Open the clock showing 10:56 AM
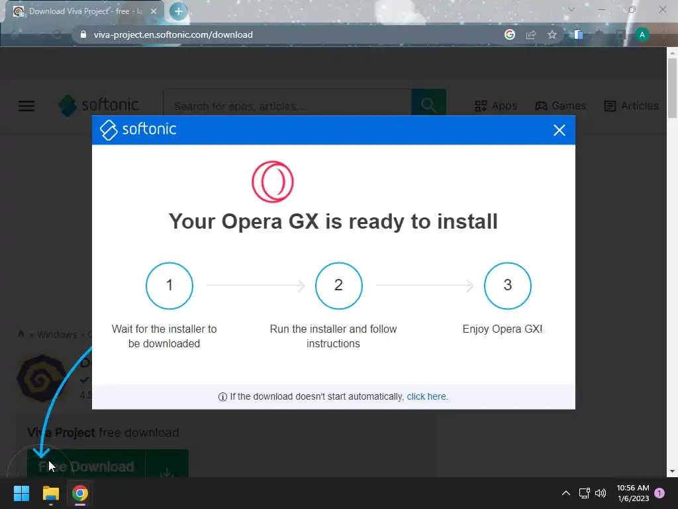The width and height of the screenshot is (678, 509). pyautogui.click(x=633, y=493)
